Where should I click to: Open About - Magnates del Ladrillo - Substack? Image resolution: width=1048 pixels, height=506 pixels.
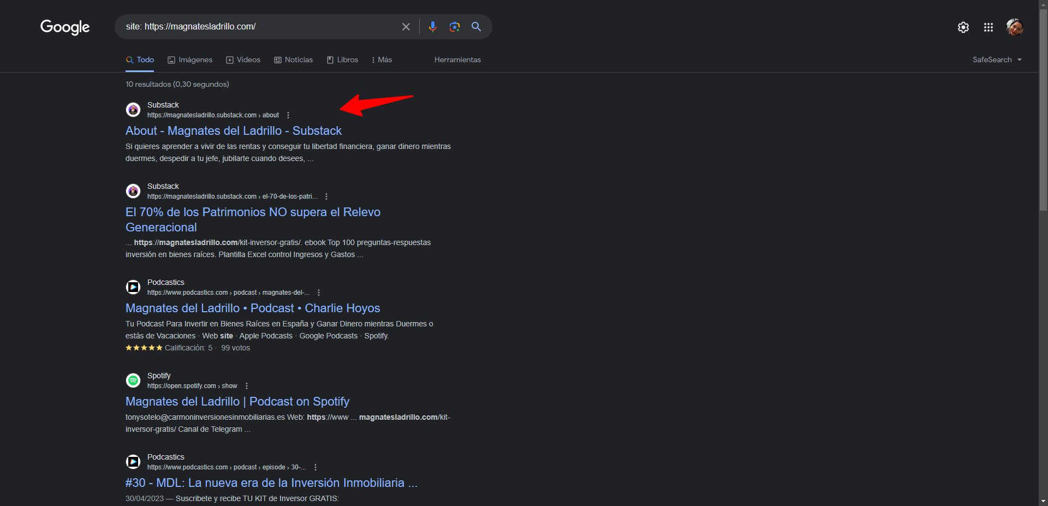click(234, 131)
